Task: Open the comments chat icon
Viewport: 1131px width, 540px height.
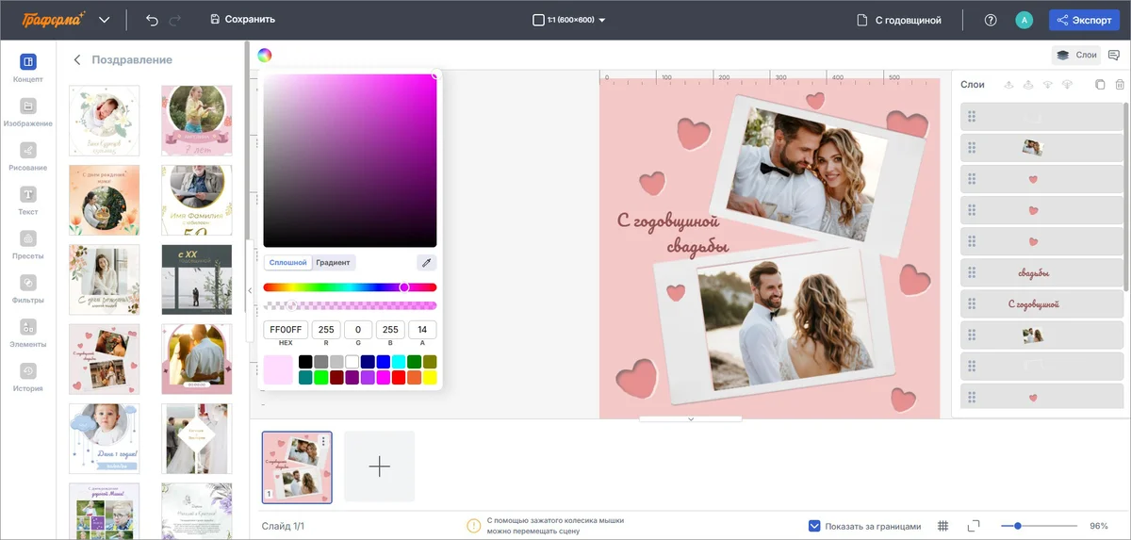Action: pyautogui.click(x=1114, y=56)
